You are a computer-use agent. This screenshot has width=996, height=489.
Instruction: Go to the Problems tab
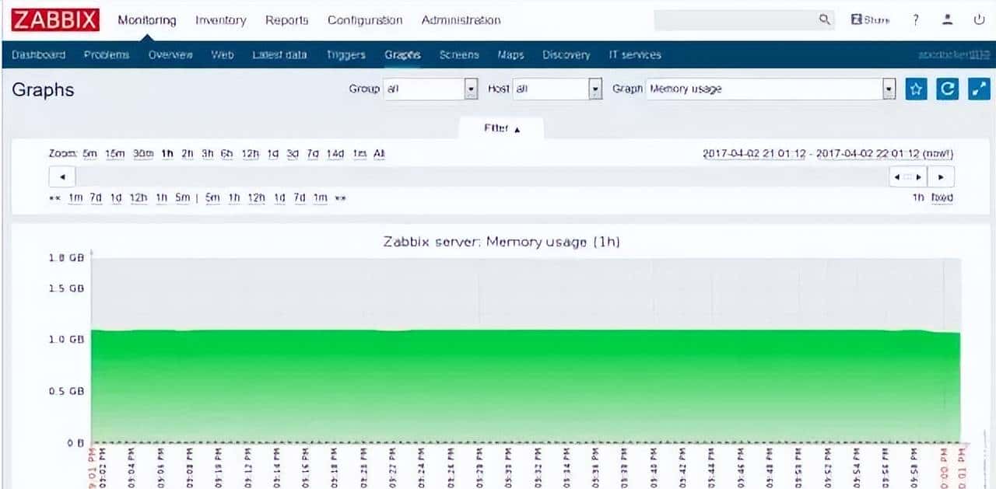(x=107, y=54)
